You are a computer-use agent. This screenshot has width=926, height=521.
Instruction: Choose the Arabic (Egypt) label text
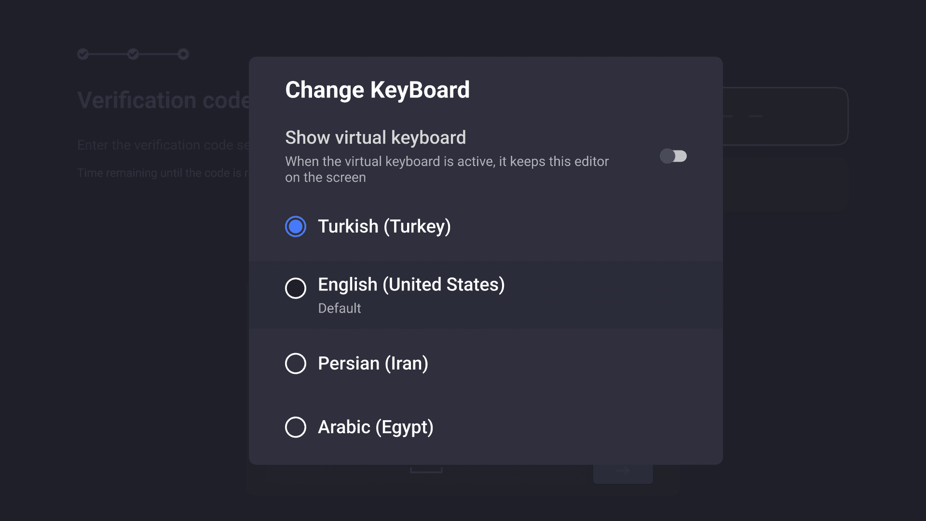click(x=376, y=427)
